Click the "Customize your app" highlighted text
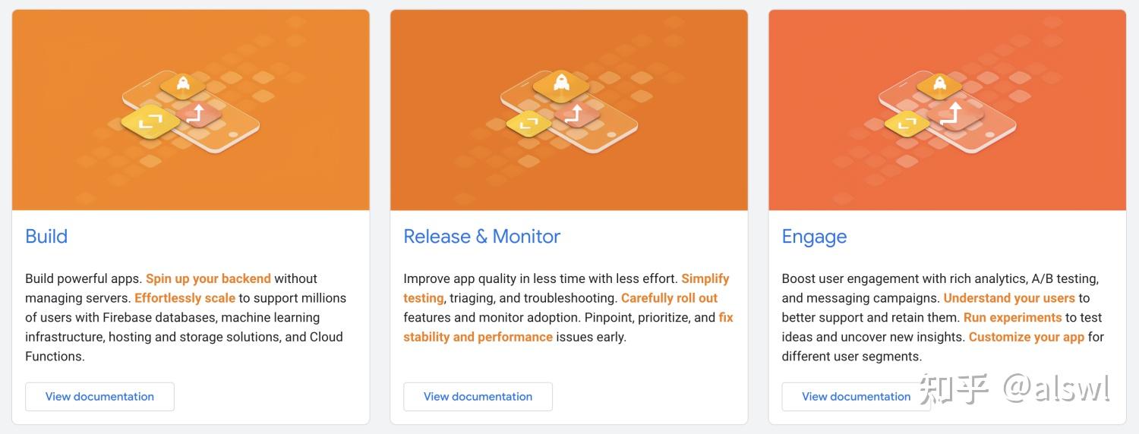 [1026, 337]
